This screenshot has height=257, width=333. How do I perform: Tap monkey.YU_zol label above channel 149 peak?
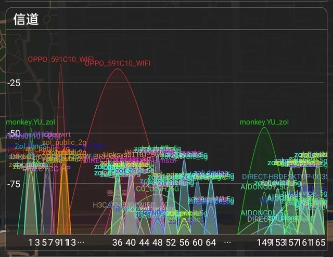(x=264, y=122)
